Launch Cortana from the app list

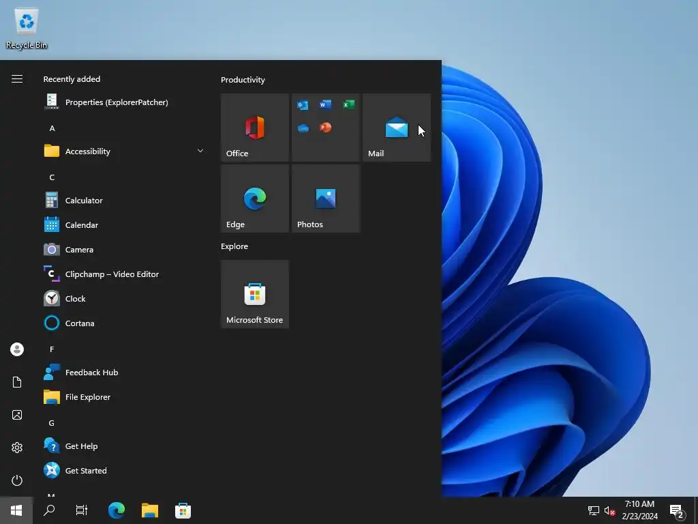[125, 323]
